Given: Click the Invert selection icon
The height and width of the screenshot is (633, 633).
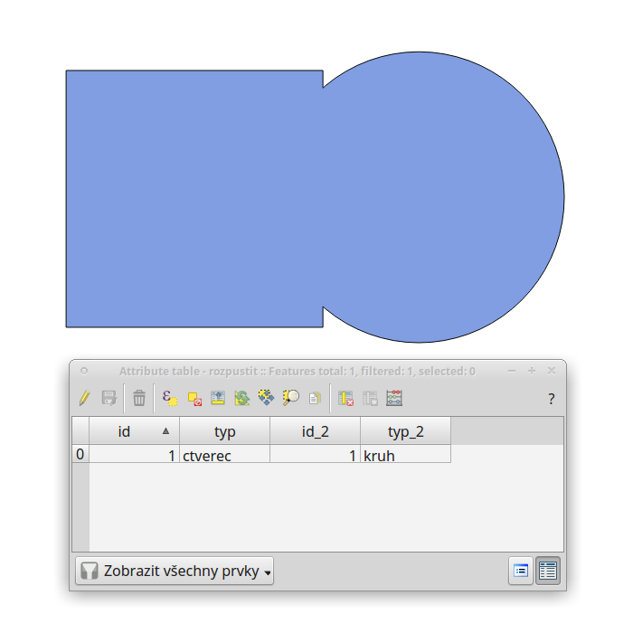Looking at the screenshot, I should click(x=242, y=398).
